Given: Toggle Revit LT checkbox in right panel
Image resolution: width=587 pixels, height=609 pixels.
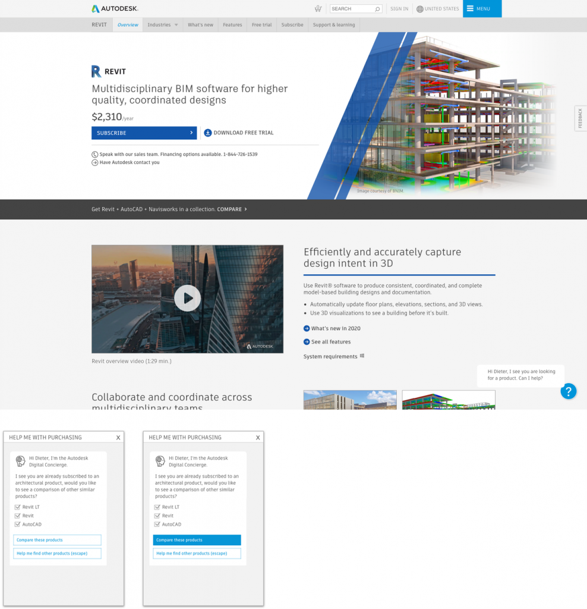Looking at the screenshot, I should click(157, 507).
